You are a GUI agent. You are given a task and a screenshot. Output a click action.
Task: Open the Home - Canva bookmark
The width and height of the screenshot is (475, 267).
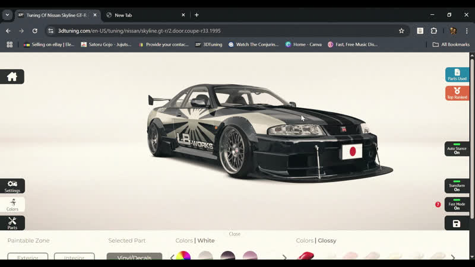(x=303, y=44)
